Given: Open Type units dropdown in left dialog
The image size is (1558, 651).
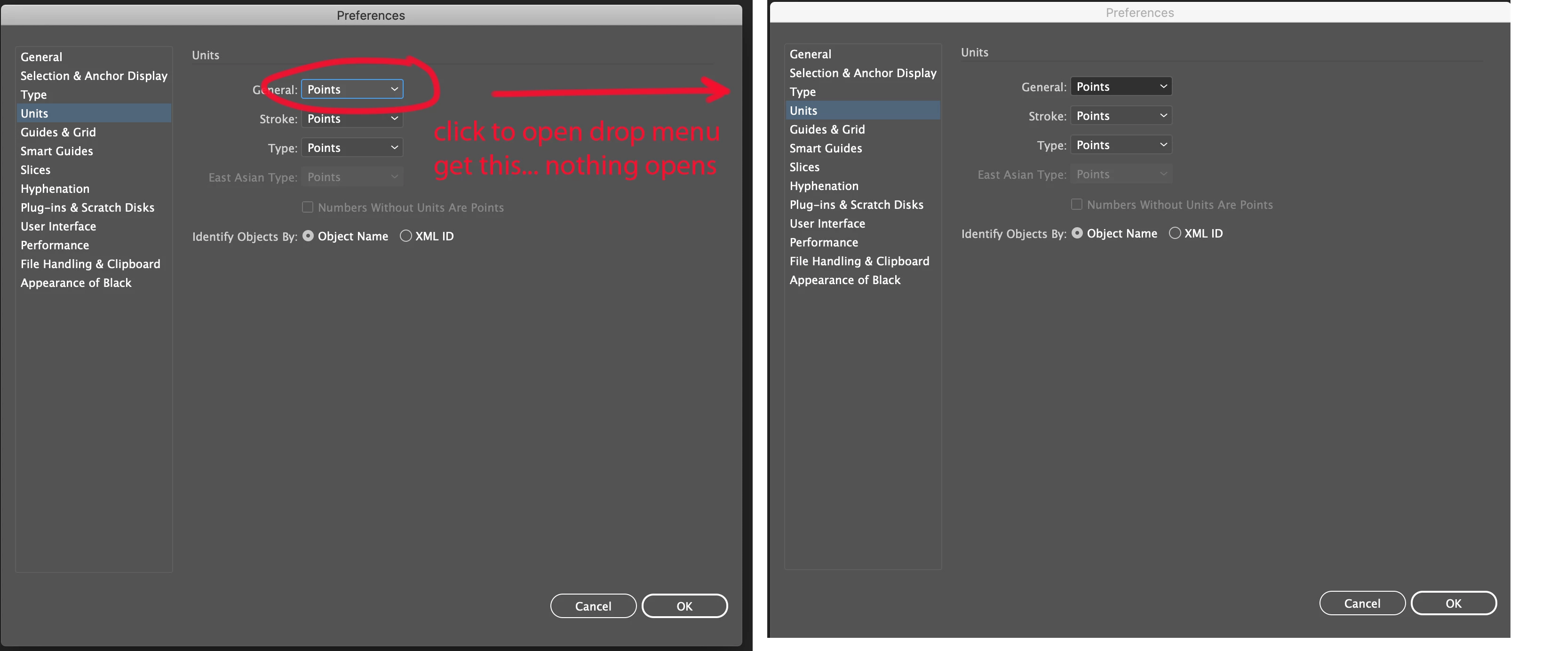Looking at the screenshot, I should (352, 148).
